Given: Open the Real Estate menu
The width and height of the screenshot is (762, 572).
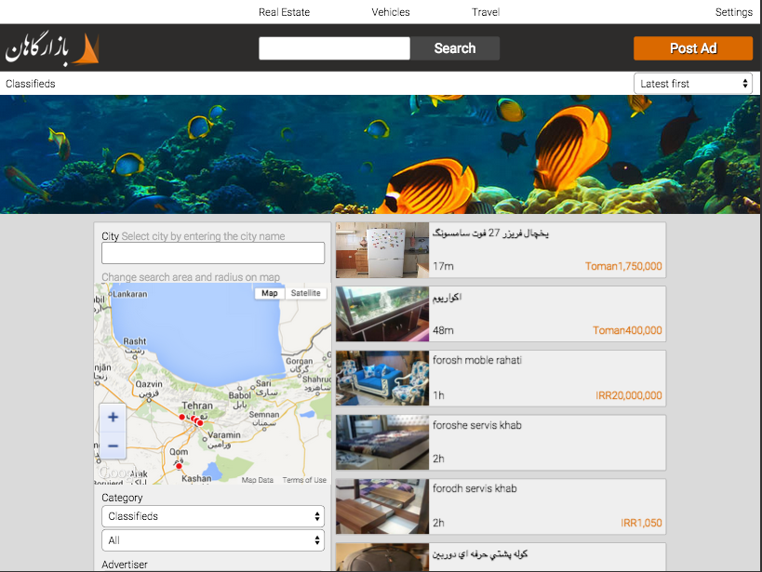Looking at the screenshot, I should point(284,12).
